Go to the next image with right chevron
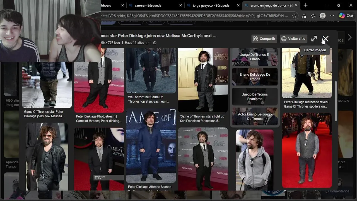 point(350,37)
